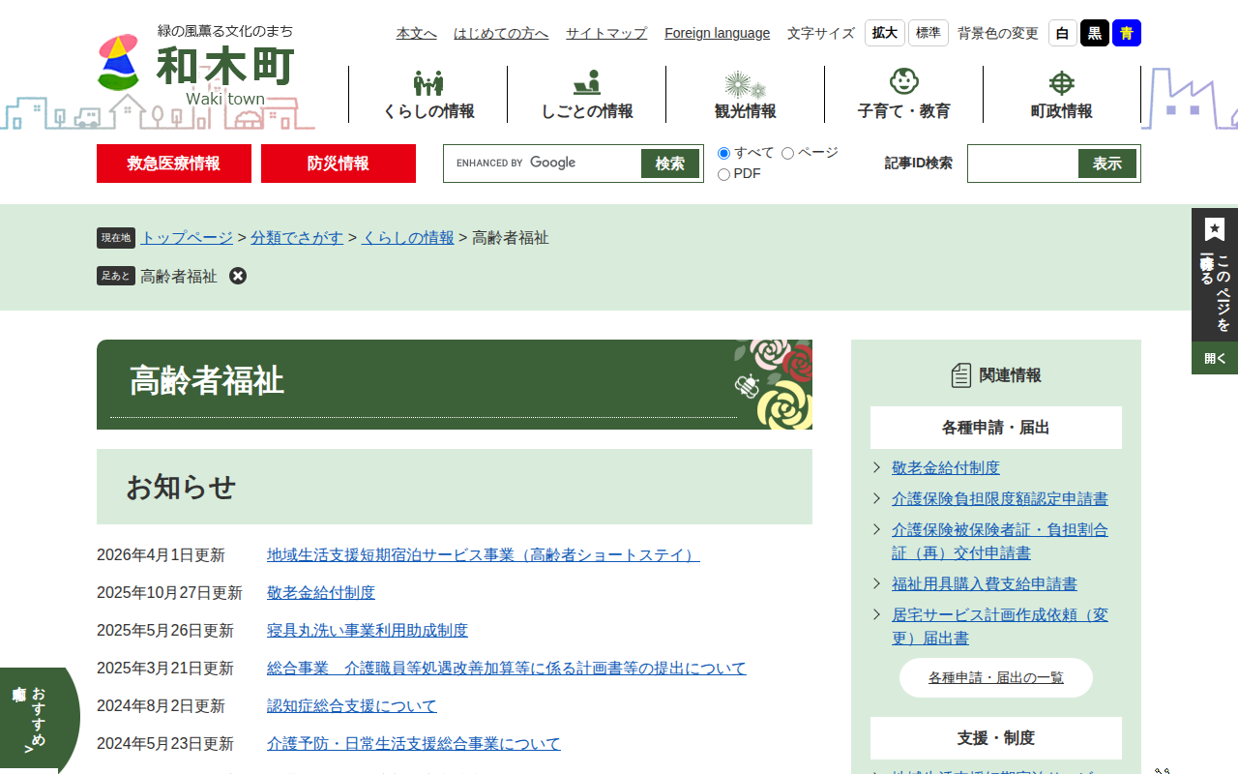Set background color to white (白)
Image resolution: width=1238 pixels, height=774 pixels.
1063,33
